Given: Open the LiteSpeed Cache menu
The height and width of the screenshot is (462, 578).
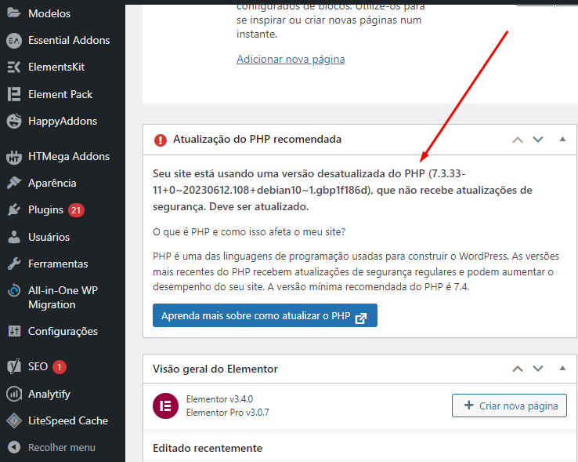Looking at the screenshot, I should click(68, 420).
